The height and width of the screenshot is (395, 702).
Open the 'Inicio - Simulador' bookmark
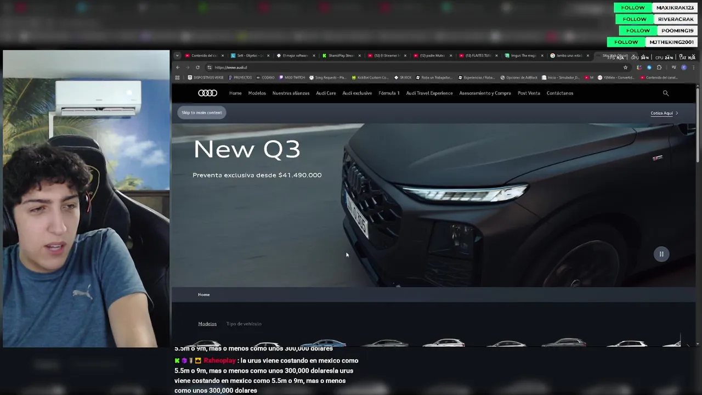coord(561,77)
